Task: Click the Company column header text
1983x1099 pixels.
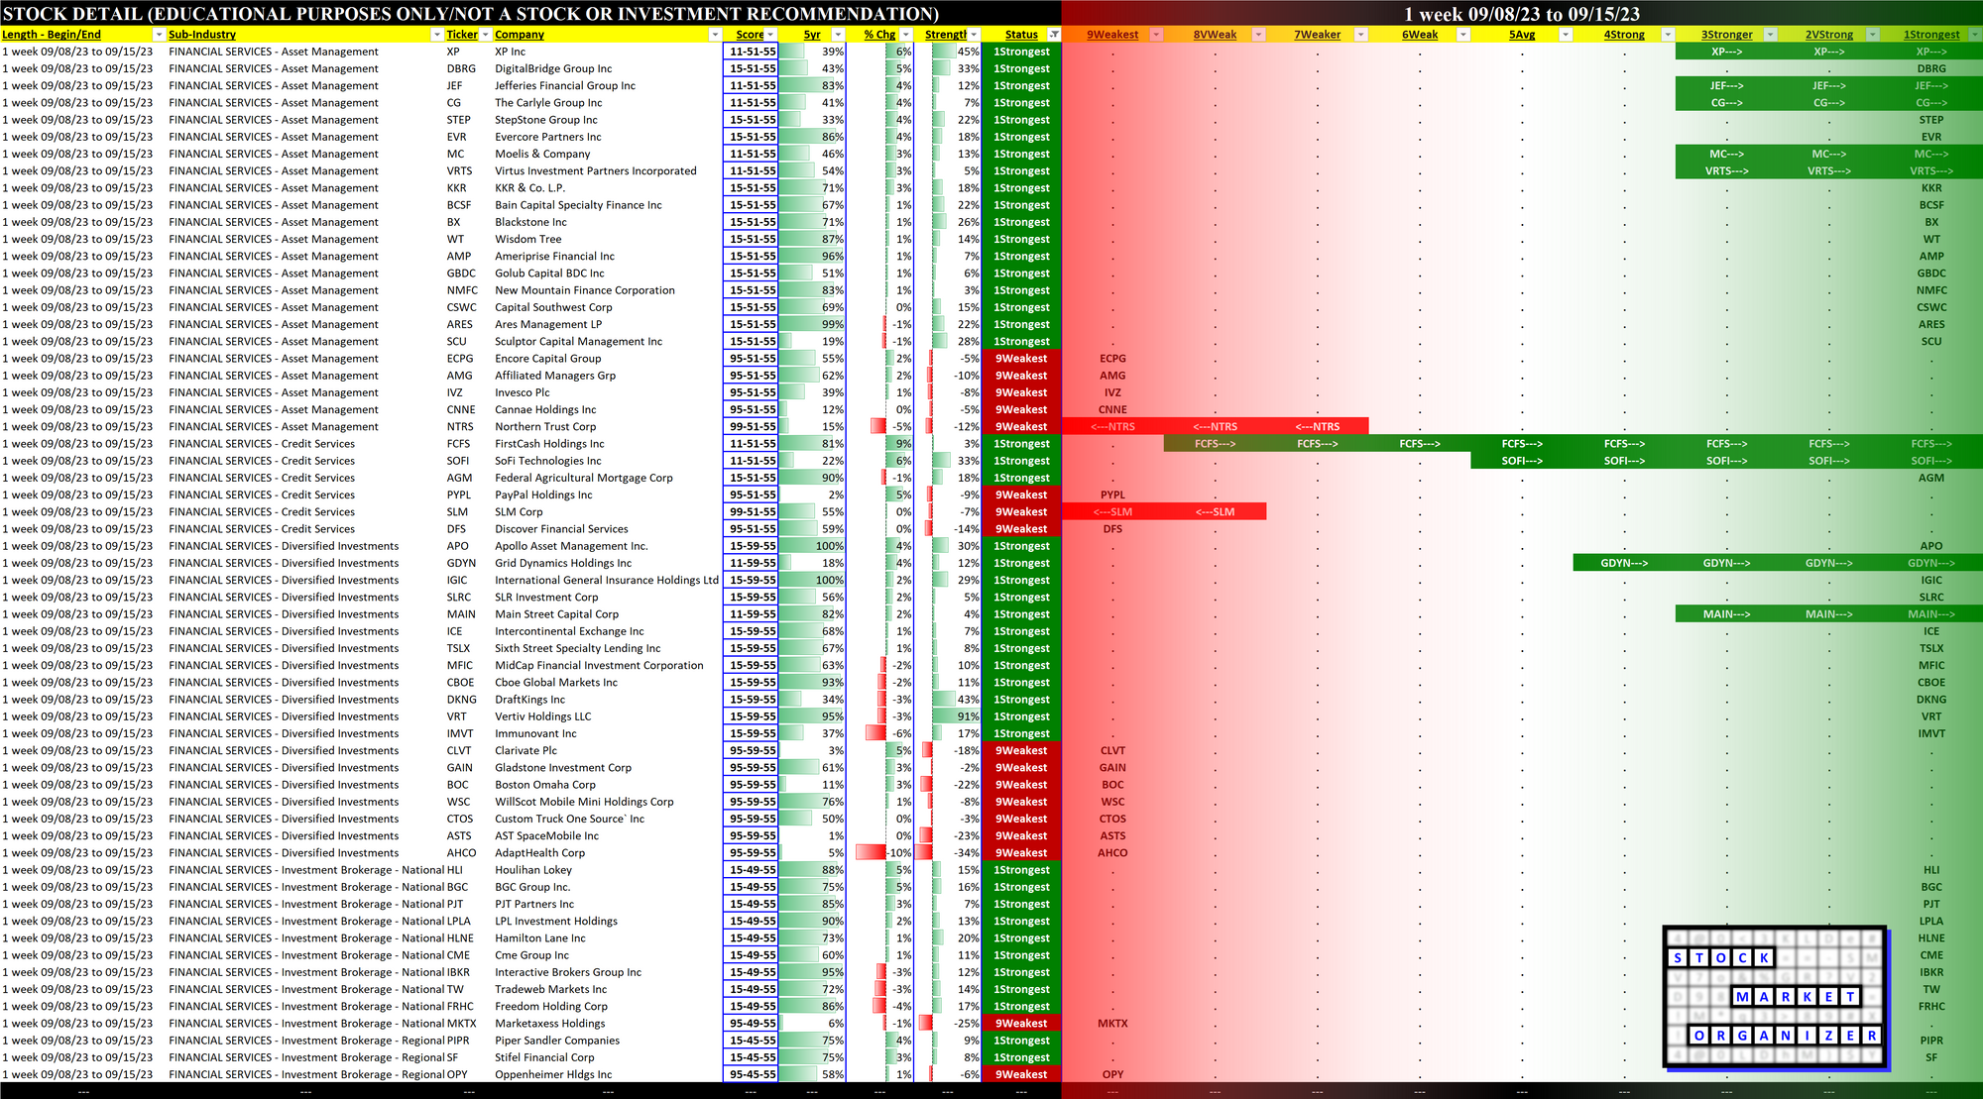Action: tap(520, 35)
